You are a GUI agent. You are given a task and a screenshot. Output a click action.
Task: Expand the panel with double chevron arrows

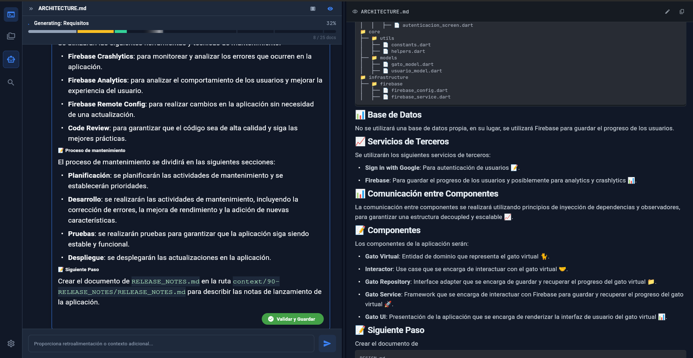pyautogui.click(x=31, y=9)
